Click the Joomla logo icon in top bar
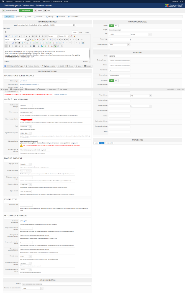This screenshot has height=300, width=185. (3, 1)
